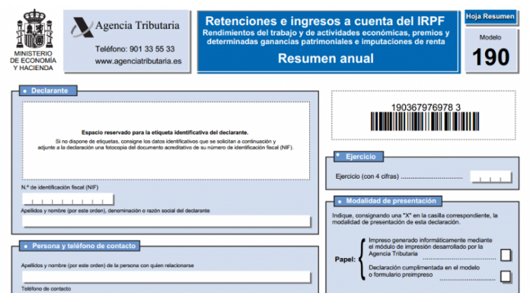
Task: Open the www.agenciatributaria.es link
Action: click(x=138, y=61)
